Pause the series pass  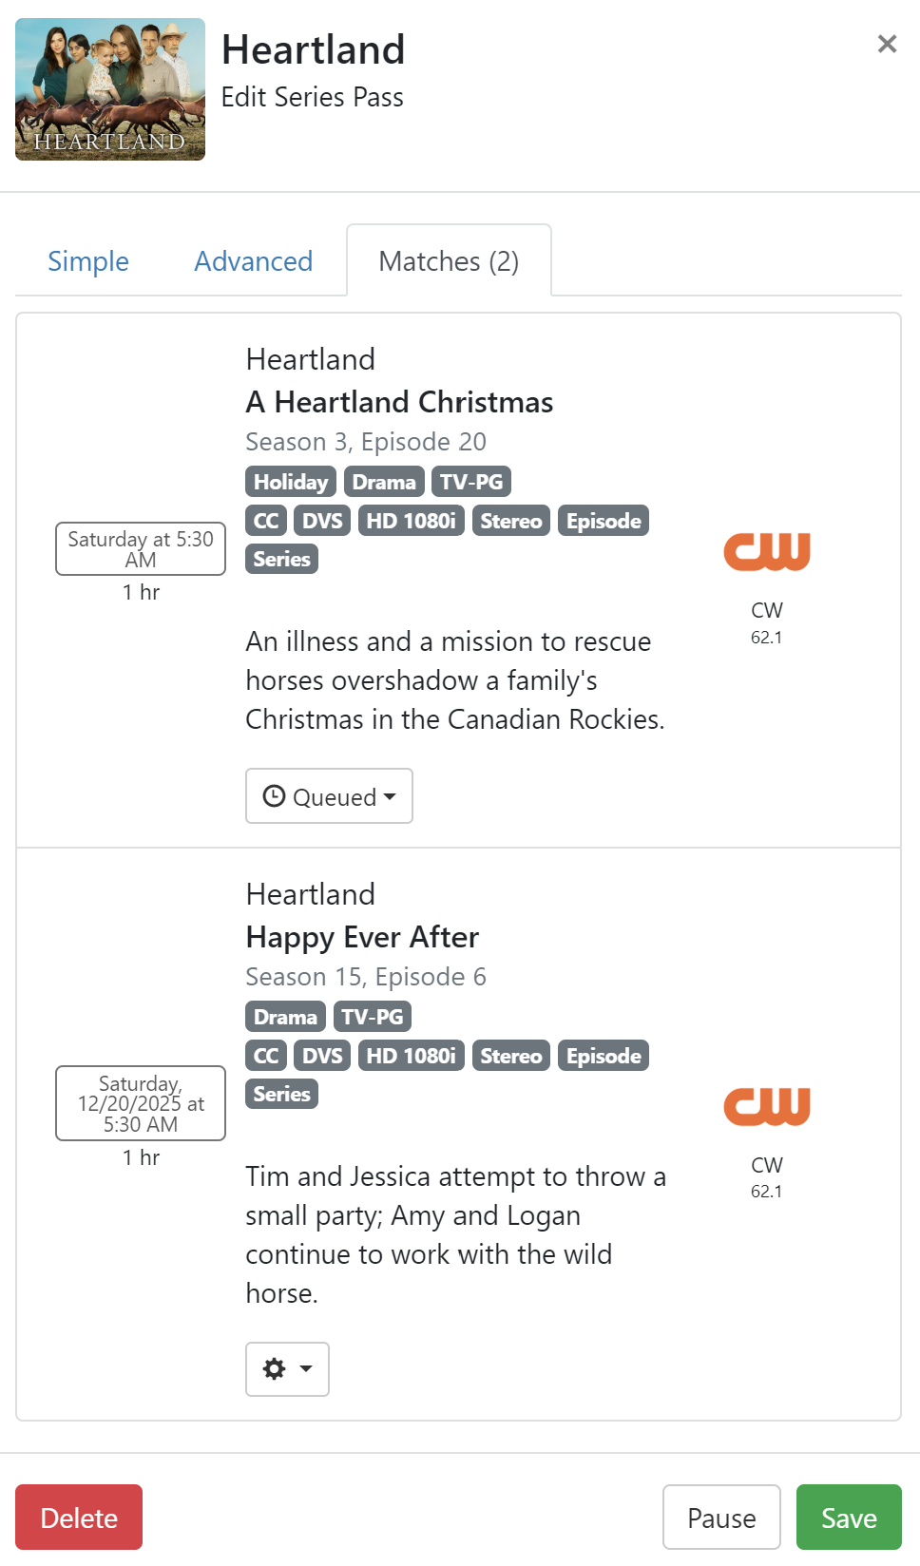click(721, 1518)
